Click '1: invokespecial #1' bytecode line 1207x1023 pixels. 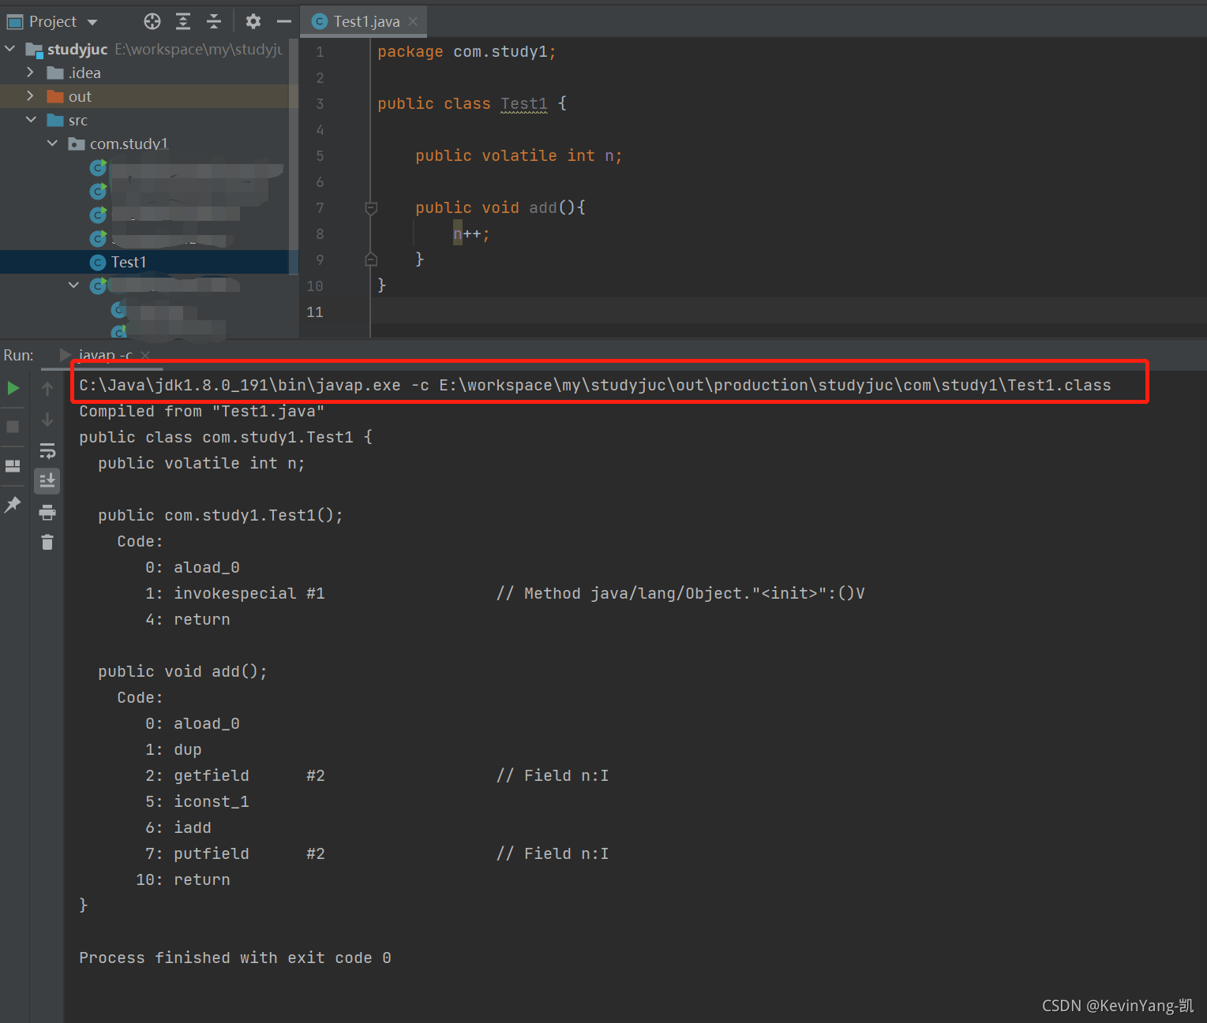click(x=505, y=593)
